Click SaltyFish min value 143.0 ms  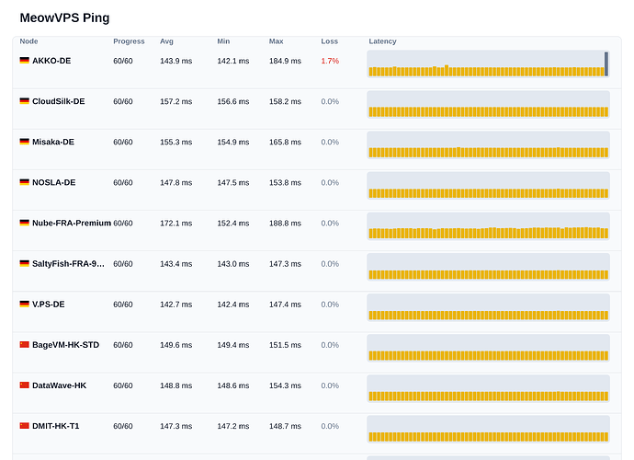click(x=233, y=264)
